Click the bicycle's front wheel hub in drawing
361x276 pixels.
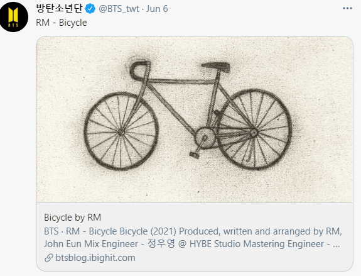[121, 132]
